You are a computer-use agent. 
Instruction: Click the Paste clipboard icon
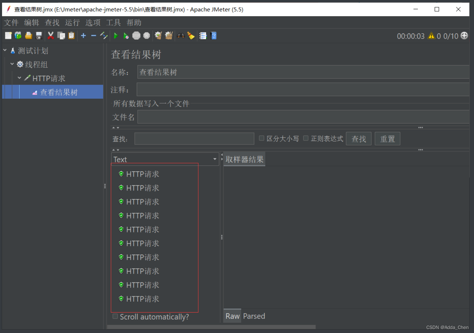[71, 36]
